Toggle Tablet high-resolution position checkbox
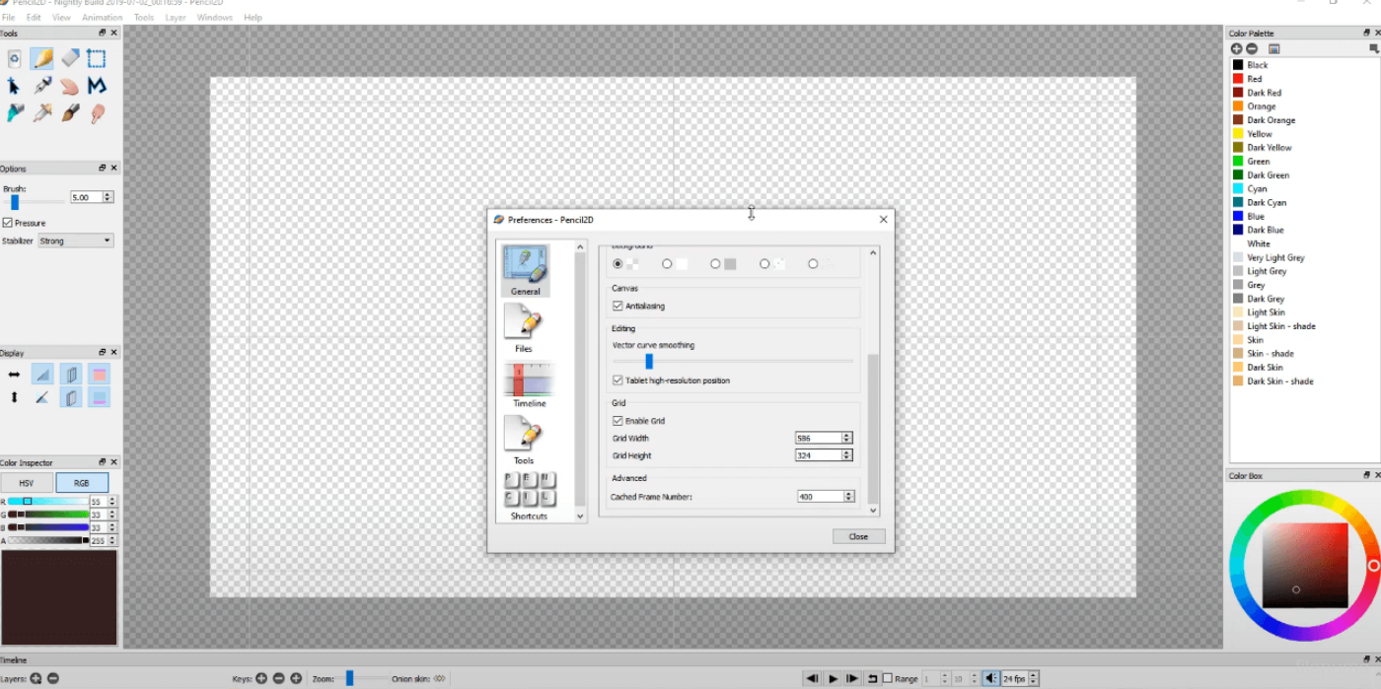1381x689 pixels. [x=618, y=380]
